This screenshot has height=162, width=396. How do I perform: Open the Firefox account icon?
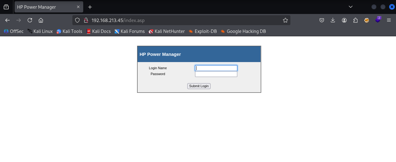coord(344,20)
